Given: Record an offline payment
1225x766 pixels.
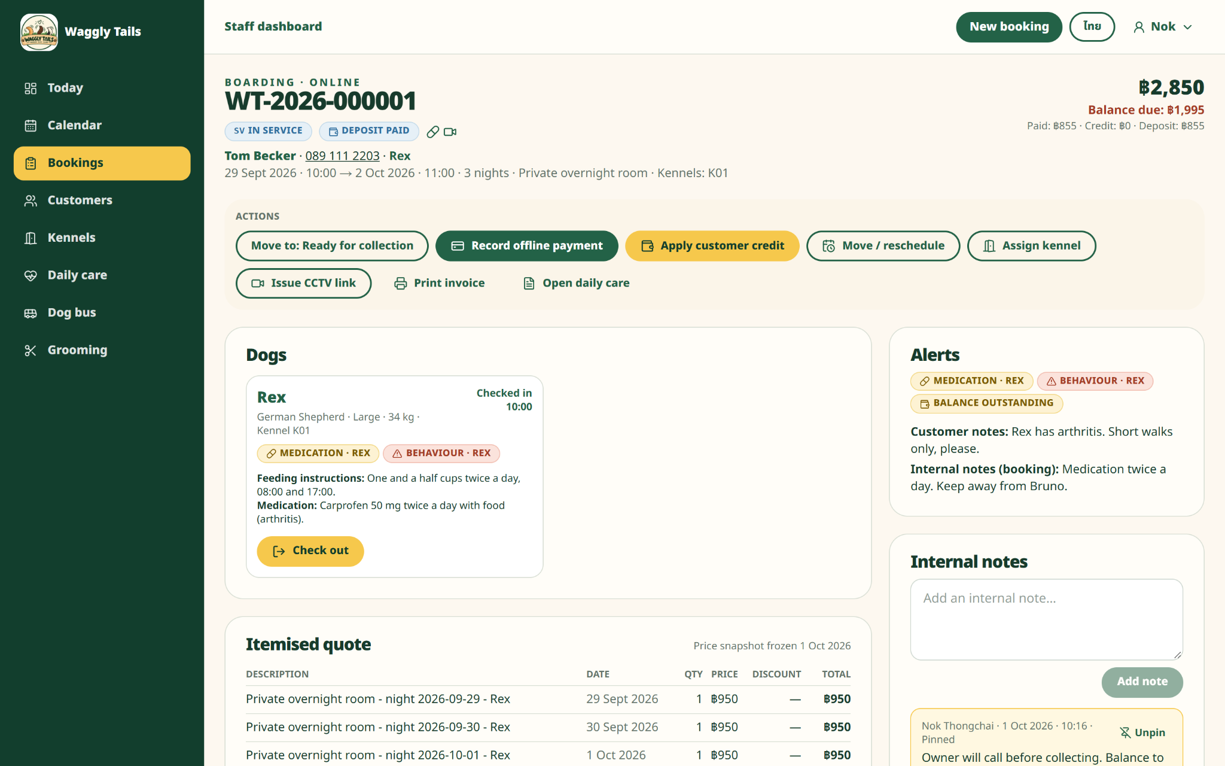Looking at the screenshot, I should (526, 246).
